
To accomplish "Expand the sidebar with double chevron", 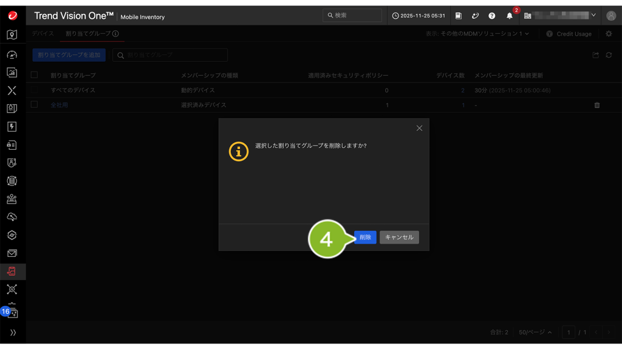I will coord(12,333).
